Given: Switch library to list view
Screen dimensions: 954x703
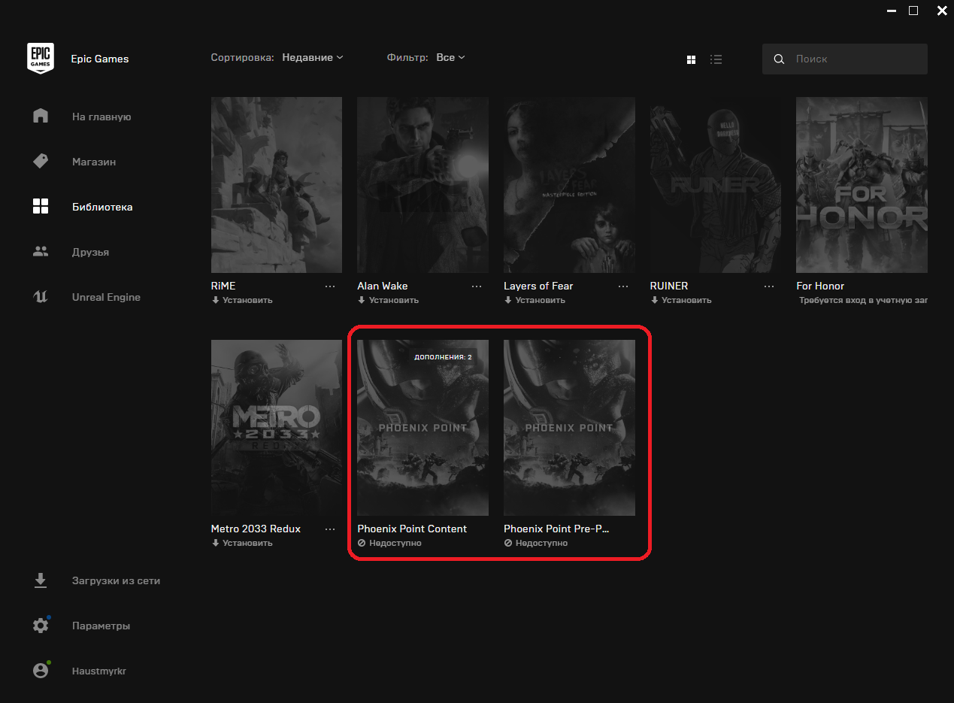Looking at the screenshot, I should pyautogui.click(x=716, y=59).
